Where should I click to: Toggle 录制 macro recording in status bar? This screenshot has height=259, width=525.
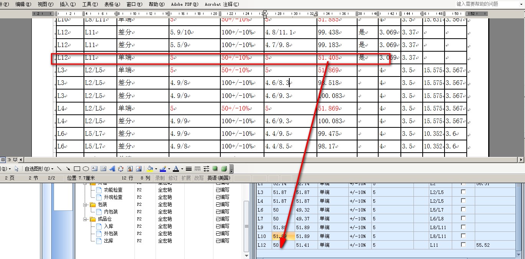pos(160,178)
